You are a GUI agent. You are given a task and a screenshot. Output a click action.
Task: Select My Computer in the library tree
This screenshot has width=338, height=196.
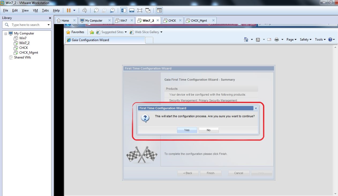click(x=24, y=33)
